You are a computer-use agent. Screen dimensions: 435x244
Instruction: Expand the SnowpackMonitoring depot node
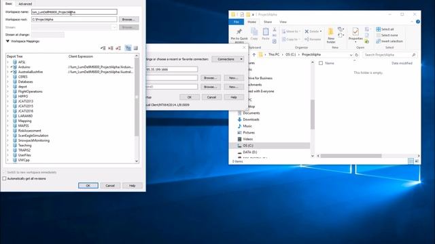tap(7, 140)
